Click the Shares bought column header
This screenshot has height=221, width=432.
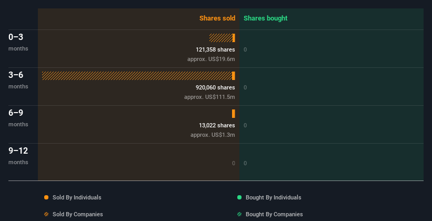pyautogui.click(x=265, y=18)
